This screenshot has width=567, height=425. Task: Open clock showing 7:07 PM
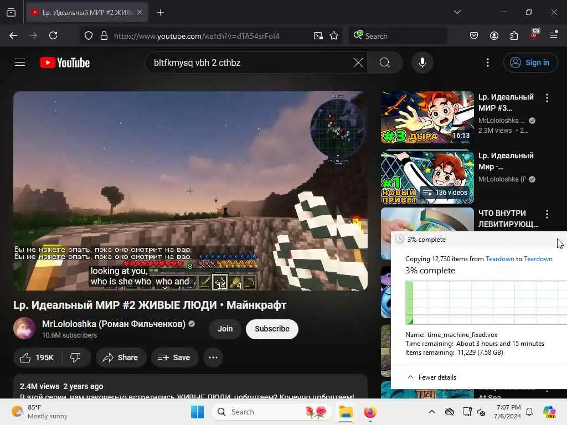[508, 412]
